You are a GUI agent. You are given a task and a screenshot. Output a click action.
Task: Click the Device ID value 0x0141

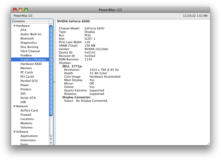pyautogui.click(x=90, y=52)
